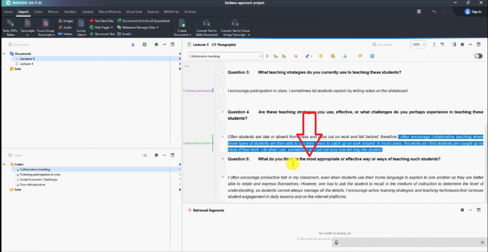Image resolution: width=488 pixels, height=252 pixels.
Task: Click the Document search field in browser
Action: [x=390, y=45]
